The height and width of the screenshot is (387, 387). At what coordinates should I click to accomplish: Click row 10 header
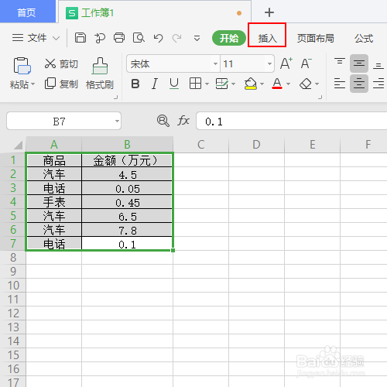point(13,286)
